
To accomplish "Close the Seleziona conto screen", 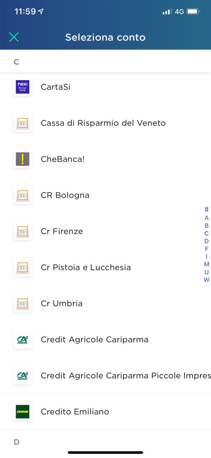I will pos(14,37).
